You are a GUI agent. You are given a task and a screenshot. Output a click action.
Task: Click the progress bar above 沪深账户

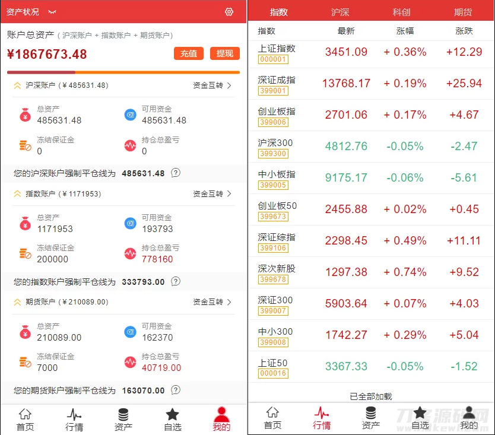click(123, 72)
